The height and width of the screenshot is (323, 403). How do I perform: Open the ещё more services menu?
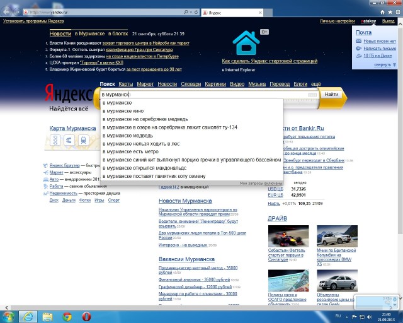[316, 84]
